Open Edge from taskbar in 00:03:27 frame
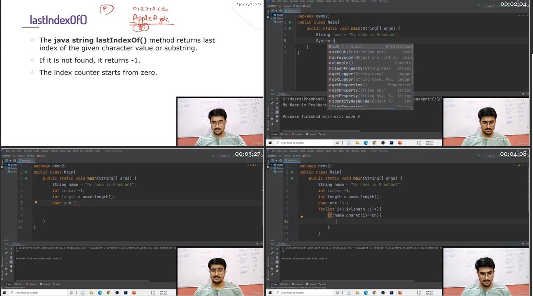This screenshot has width=533, height=296. [100, 293]
